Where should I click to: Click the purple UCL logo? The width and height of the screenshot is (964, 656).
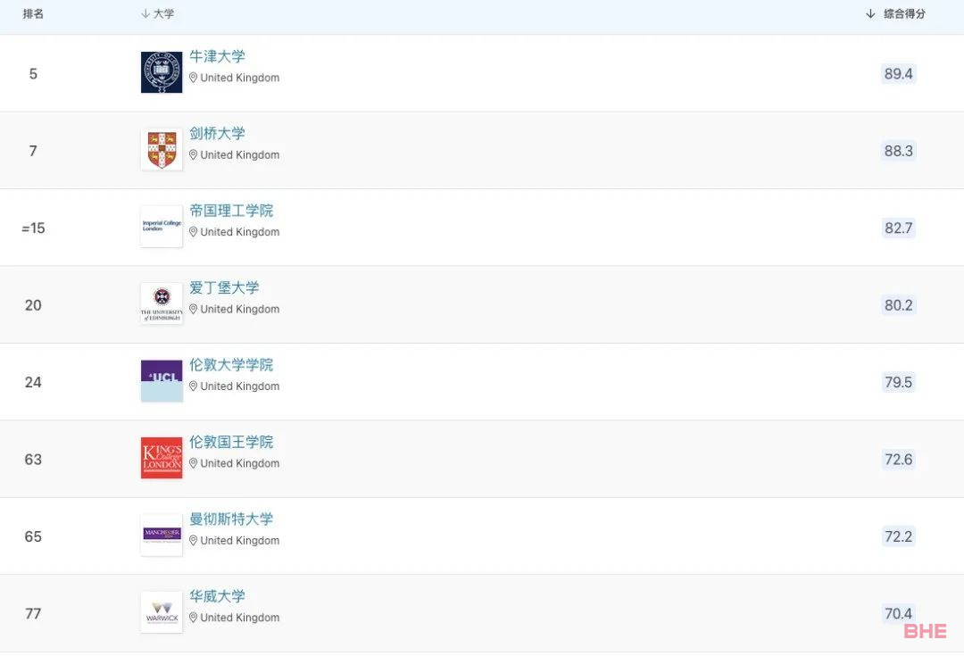click(162, 381)
